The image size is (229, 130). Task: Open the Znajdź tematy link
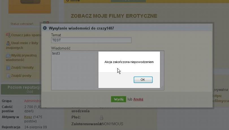click(x=22, y=68)
